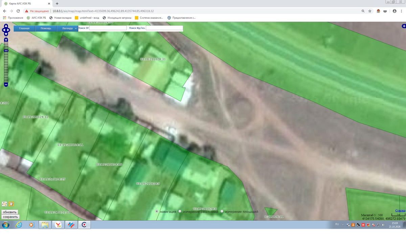The image size is (406, 238).
Task: Select the измерение площадей radio button
Action: 222,211
